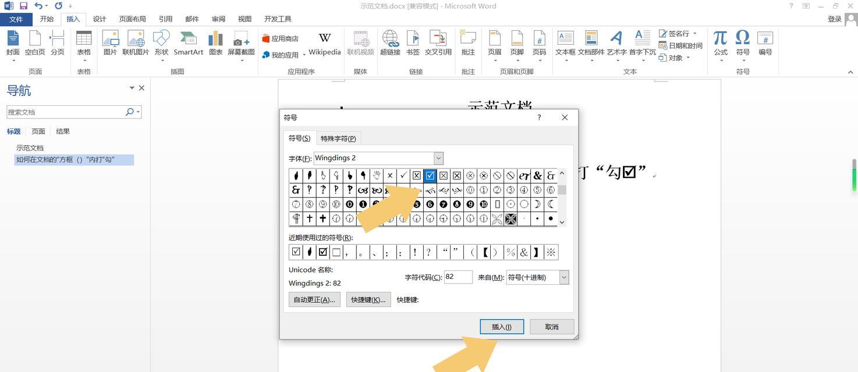Select the plain checkmark symbol in grid
This screenshot has height=372, width=858.
tap(403, 175)
